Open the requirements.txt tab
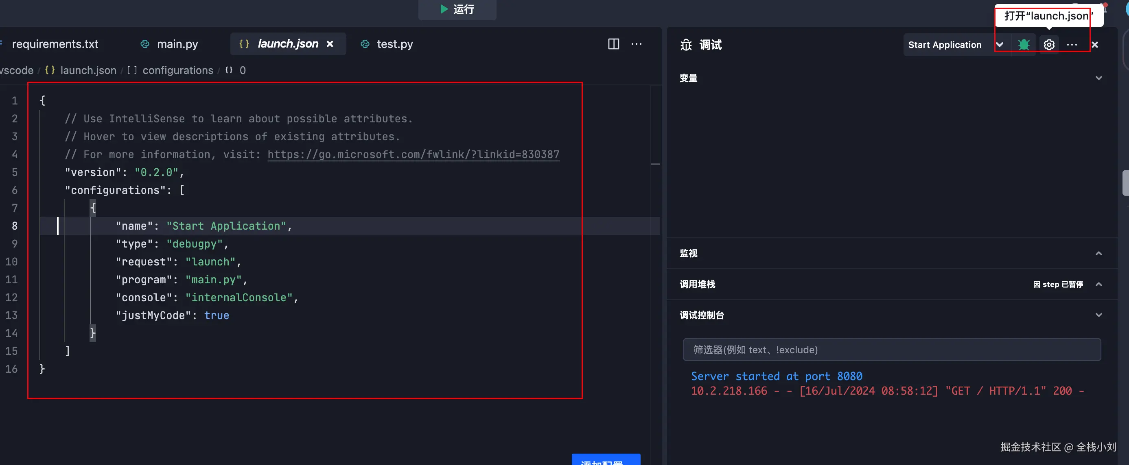The height and width of the screenshot is (465, 1129). (x=55, y=44)
